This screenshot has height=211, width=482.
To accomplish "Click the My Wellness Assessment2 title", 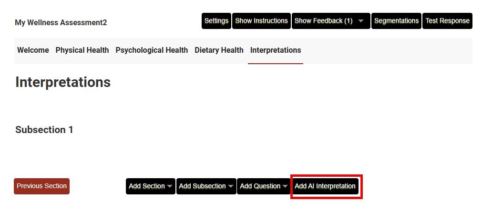I will (x=61, y=23).
